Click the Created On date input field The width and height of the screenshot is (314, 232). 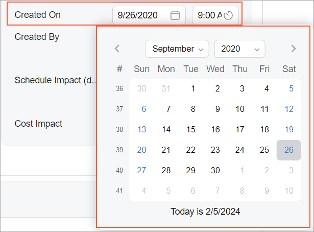coord(141,15)
